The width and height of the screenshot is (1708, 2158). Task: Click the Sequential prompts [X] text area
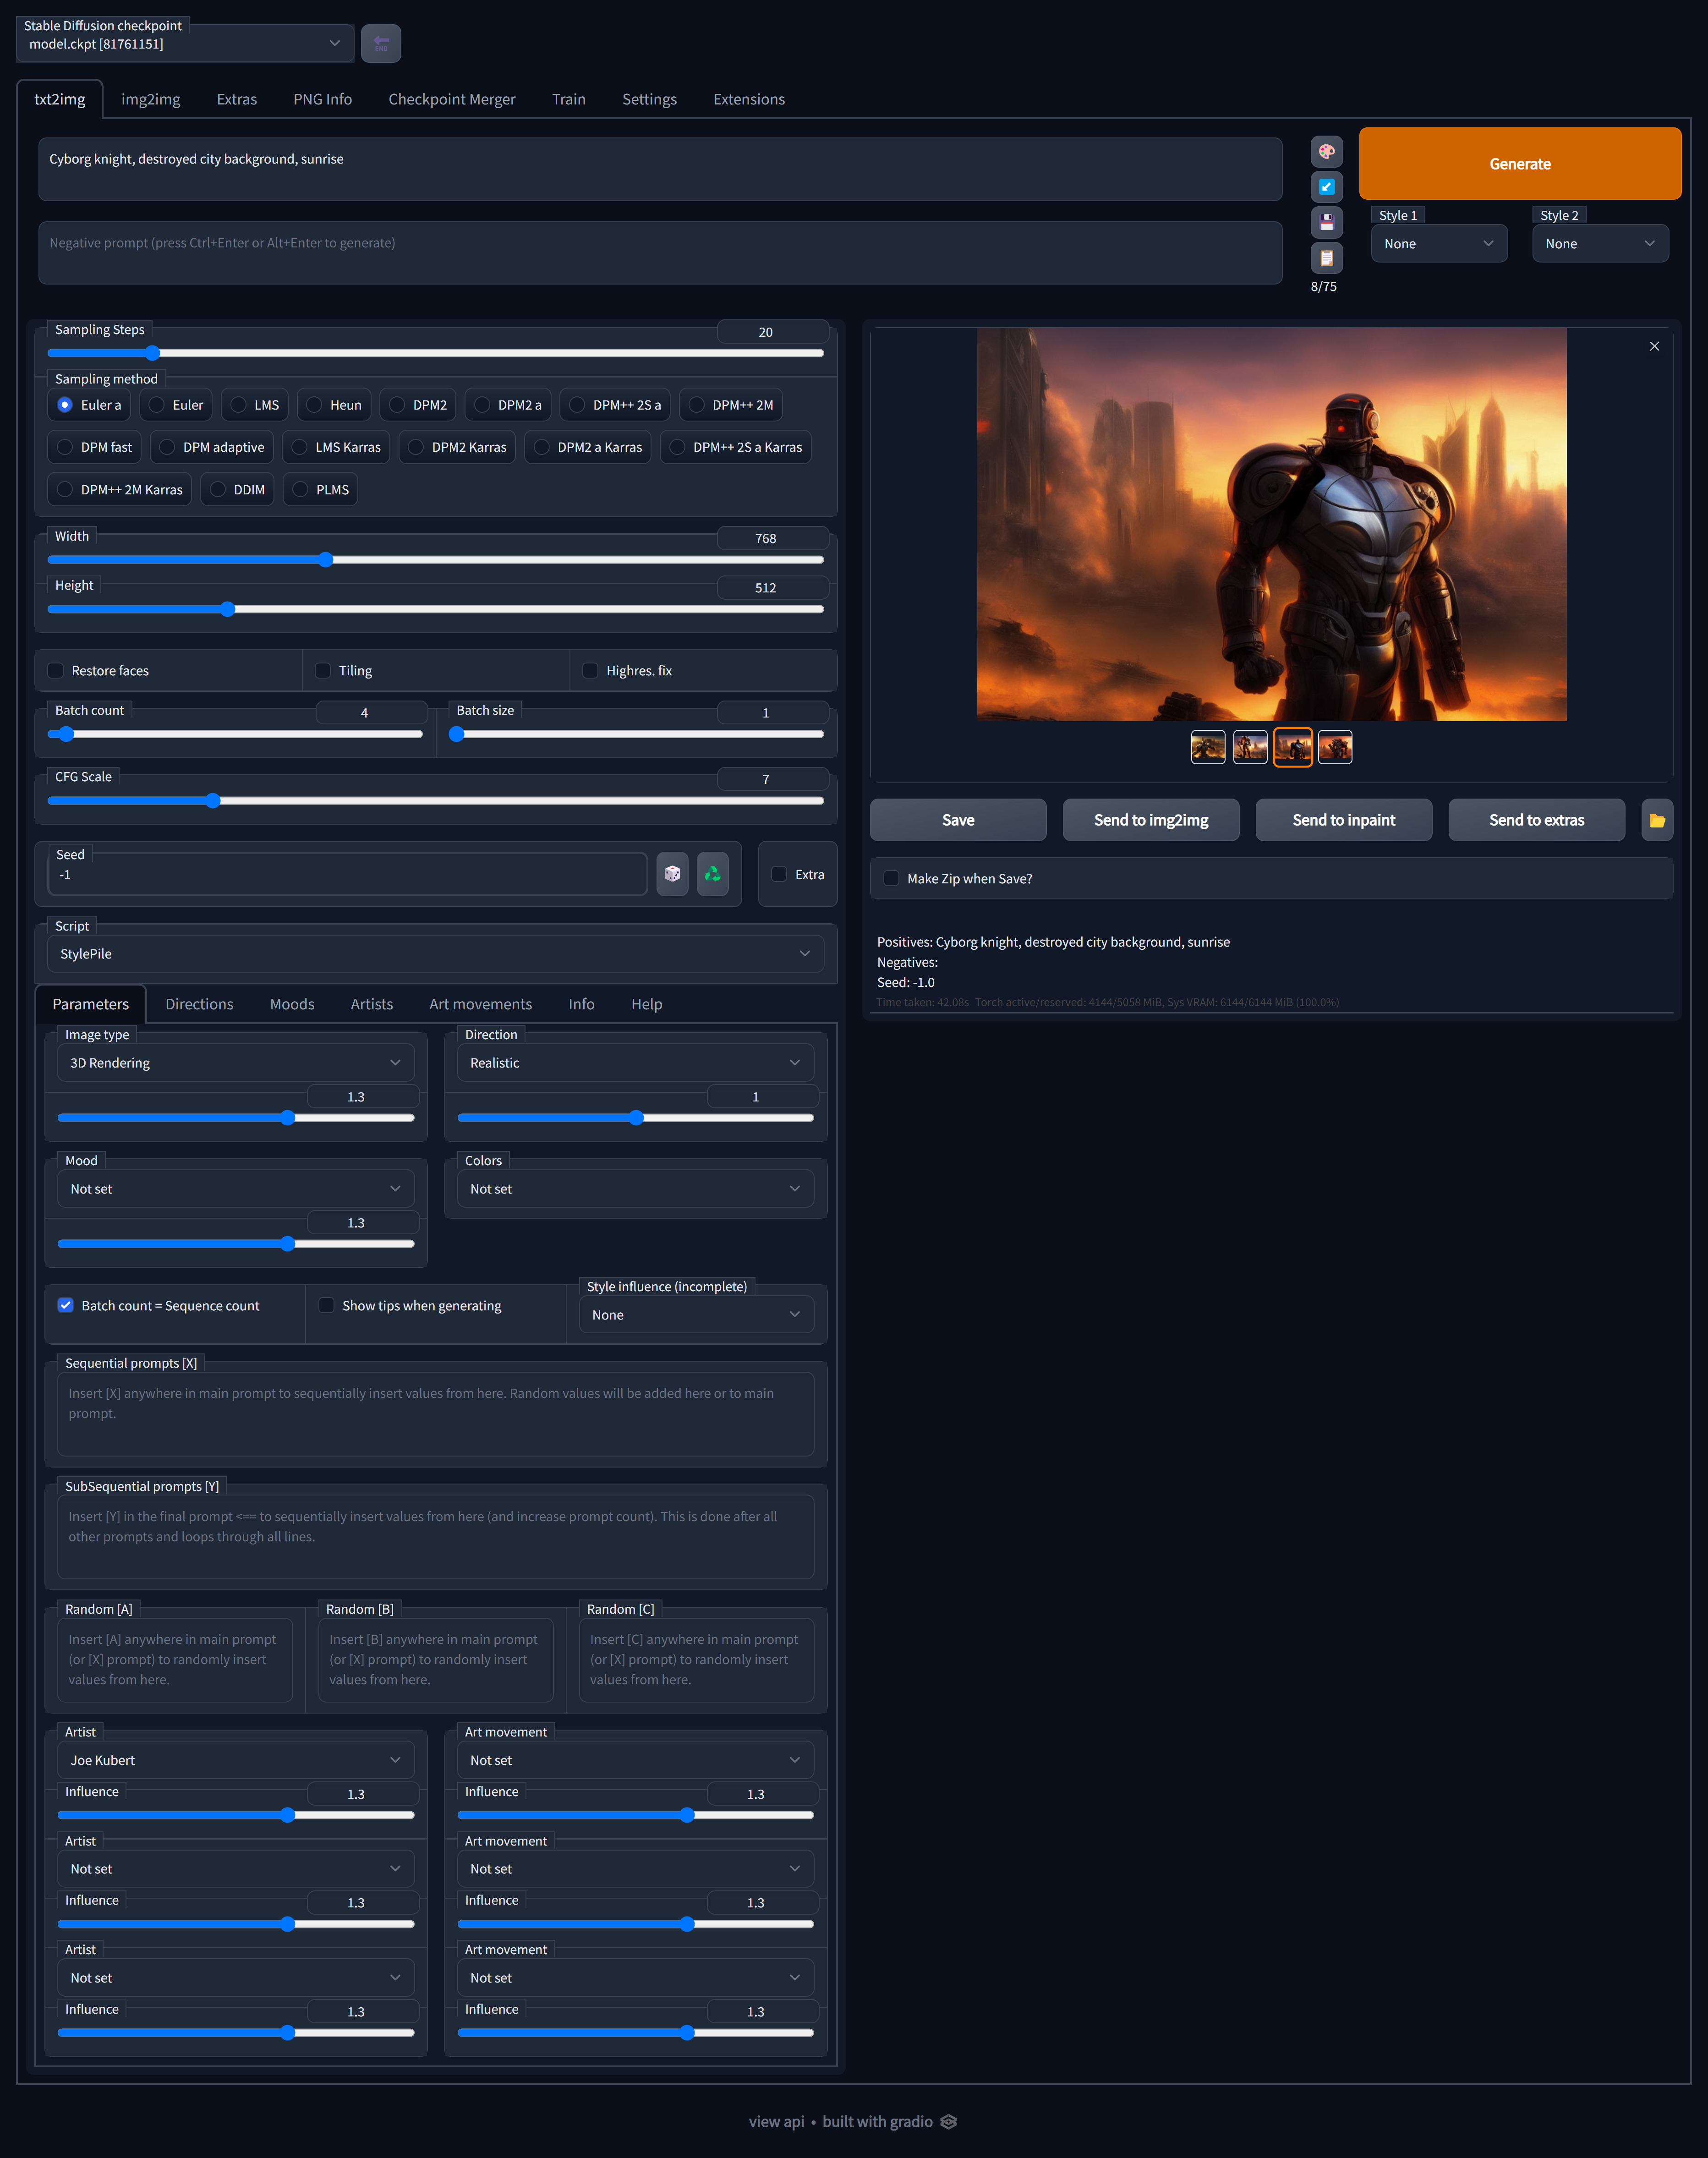point(436,1414)
